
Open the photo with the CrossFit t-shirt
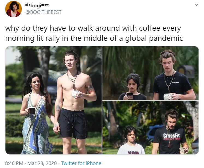tap(150, 127)
